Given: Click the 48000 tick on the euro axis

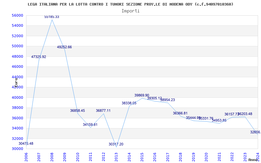Looking at the screenshot, I should coord(17,56).
